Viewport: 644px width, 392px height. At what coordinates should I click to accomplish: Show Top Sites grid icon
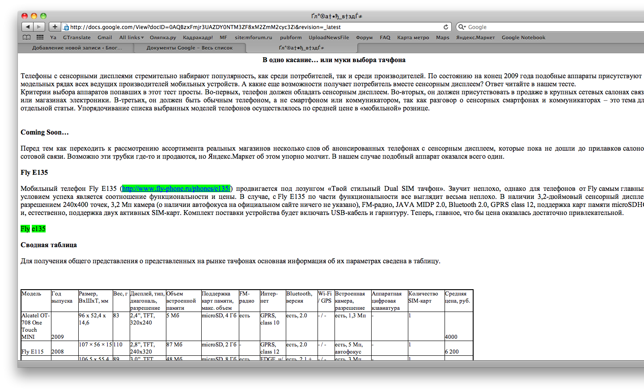40,38
